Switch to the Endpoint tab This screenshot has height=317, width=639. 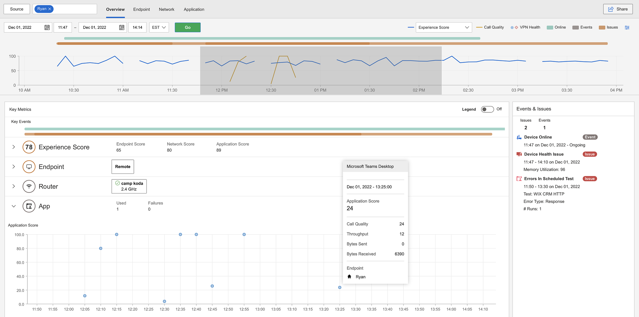pyautogui.click(x=142, y=9)
